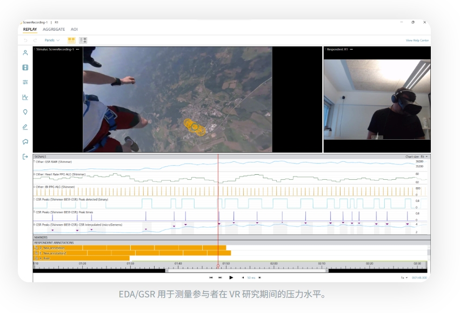Switch to the gray split panel layout
This screenshot has height=313, width=460.
[83, 40]
